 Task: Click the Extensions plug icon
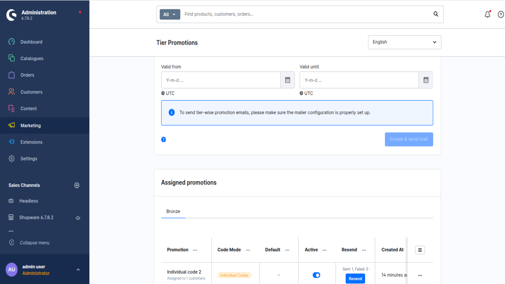click(12, 142)
